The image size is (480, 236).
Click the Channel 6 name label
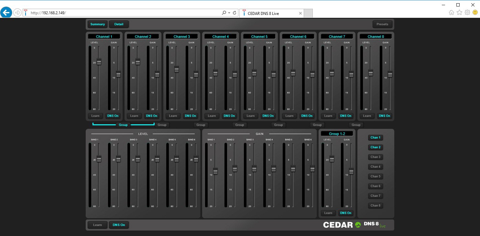[x=298, y=37]
